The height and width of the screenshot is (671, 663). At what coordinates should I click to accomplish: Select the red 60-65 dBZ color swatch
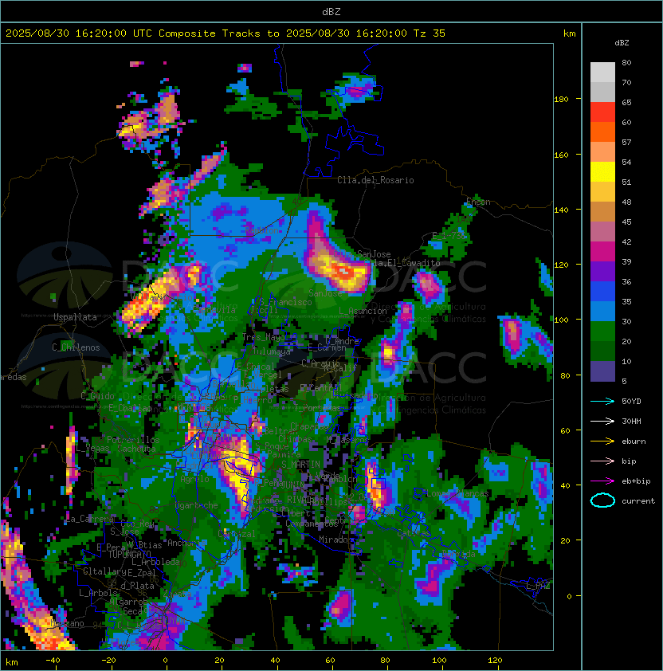tap(602, 112)
